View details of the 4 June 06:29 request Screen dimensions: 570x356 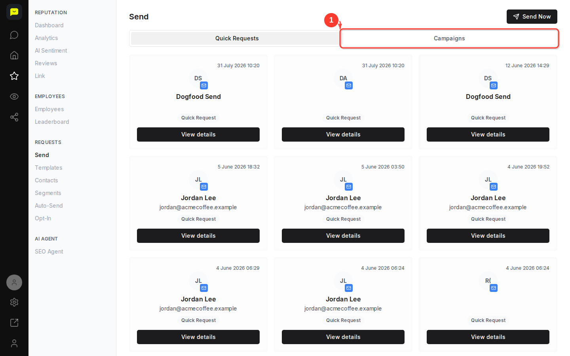pyautogui.click(x=198, y=337)
